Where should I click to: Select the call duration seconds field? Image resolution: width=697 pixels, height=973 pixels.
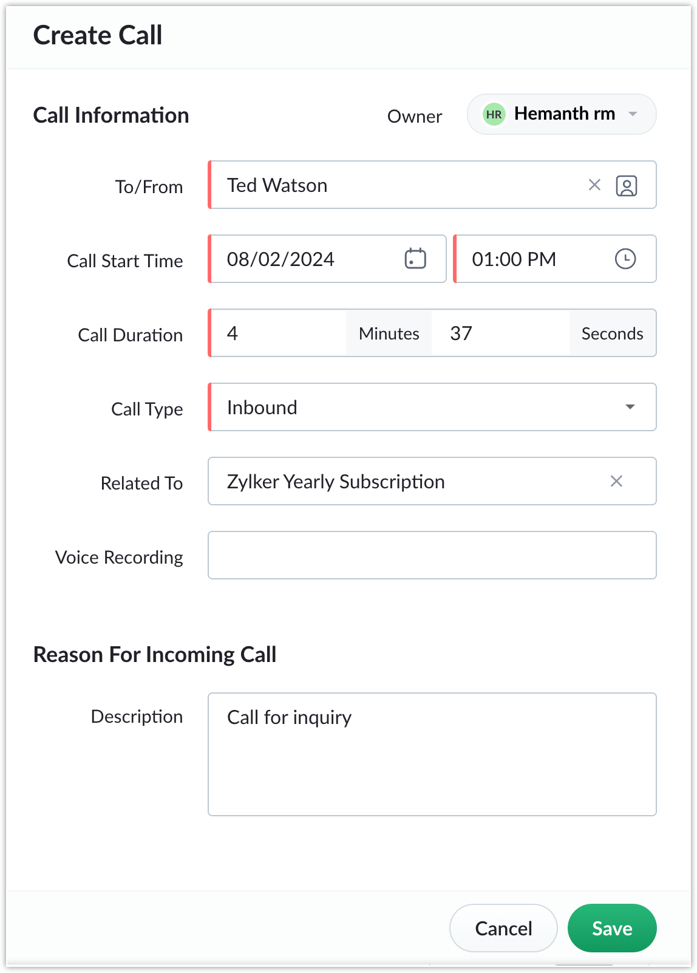[500, 333]
